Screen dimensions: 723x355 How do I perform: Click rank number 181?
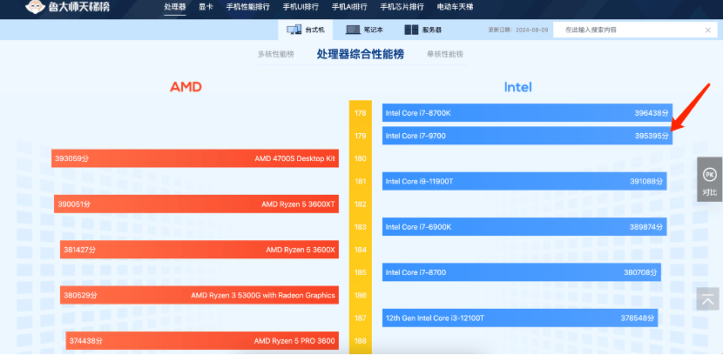(360, 181)
